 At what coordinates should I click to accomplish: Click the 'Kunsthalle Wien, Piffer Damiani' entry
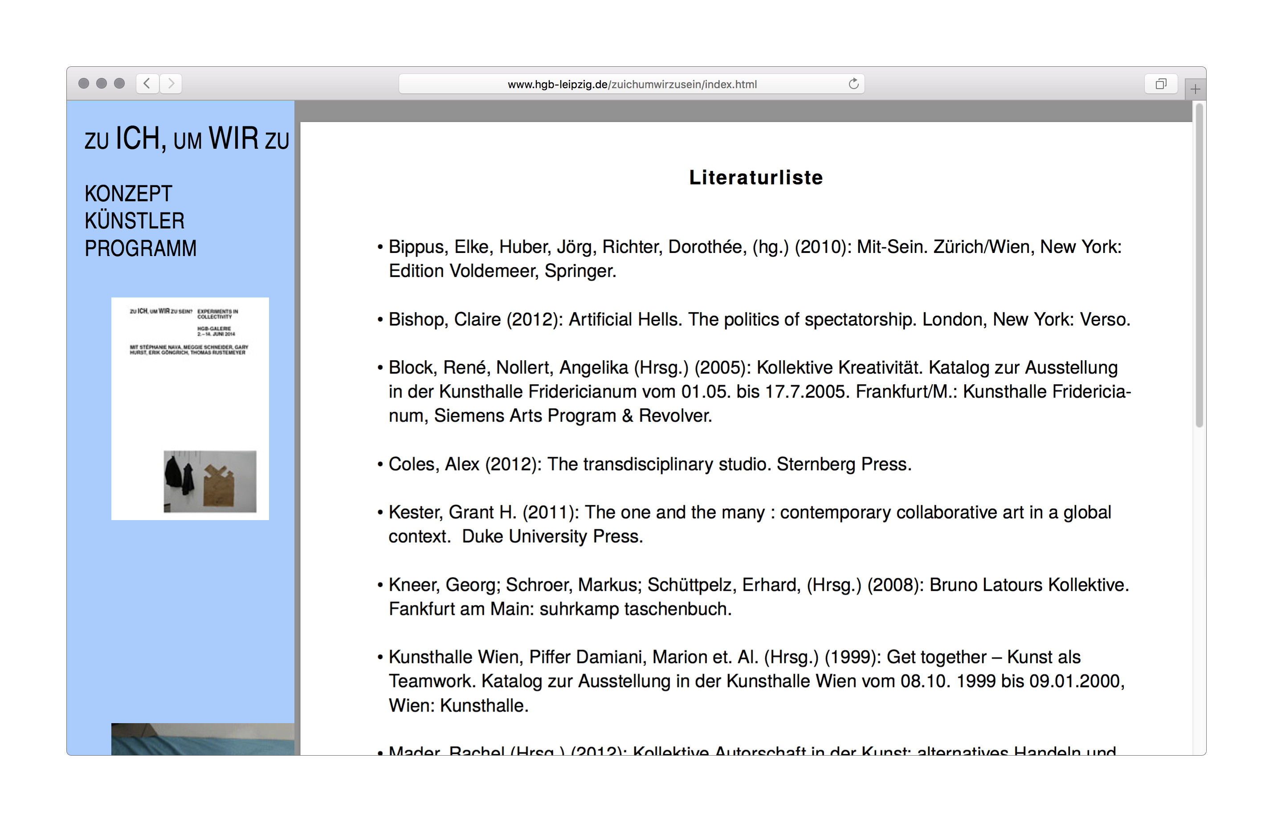(751, 681)
